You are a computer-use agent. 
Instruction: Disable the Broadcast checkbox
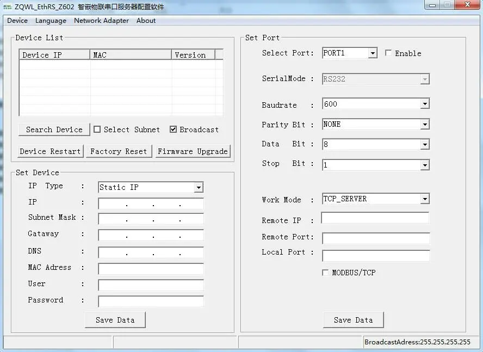(x=173, y=129)
